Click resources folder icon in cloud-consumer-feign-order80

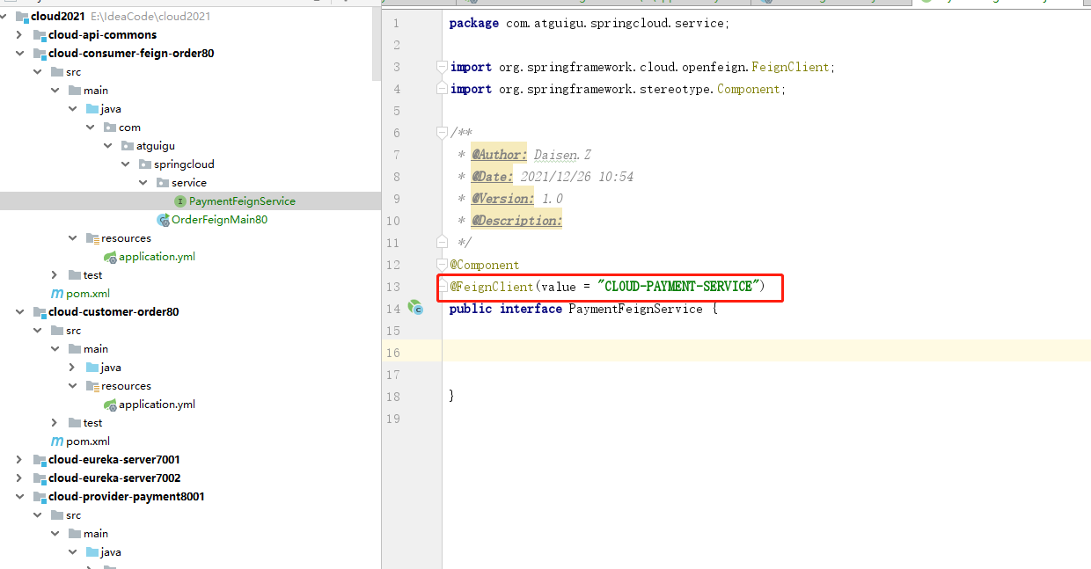(92, 238)
